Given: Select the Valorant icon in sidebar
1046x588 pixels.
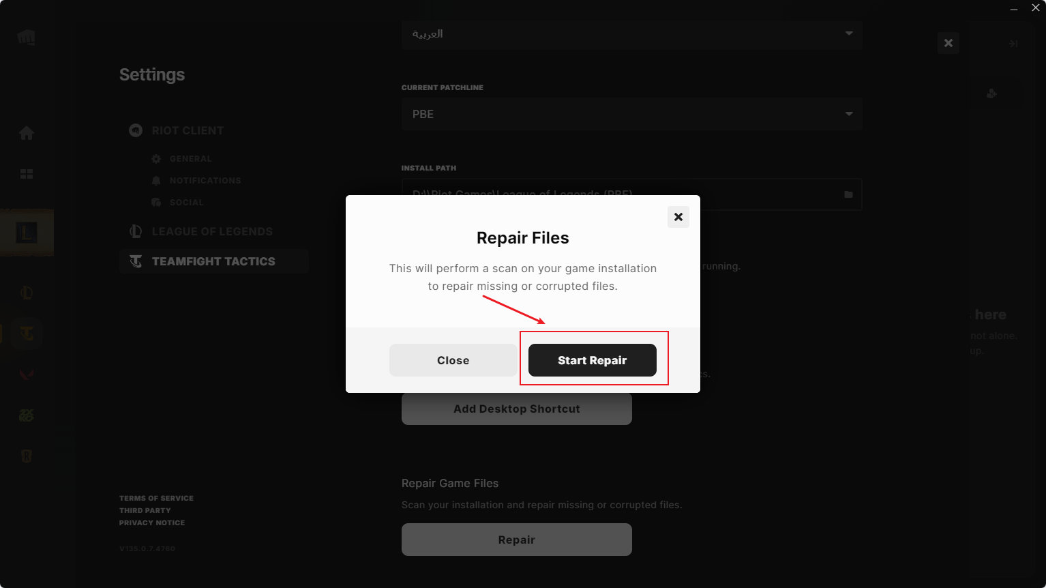Looking at the screenshot, I should (x=27, y=374).
